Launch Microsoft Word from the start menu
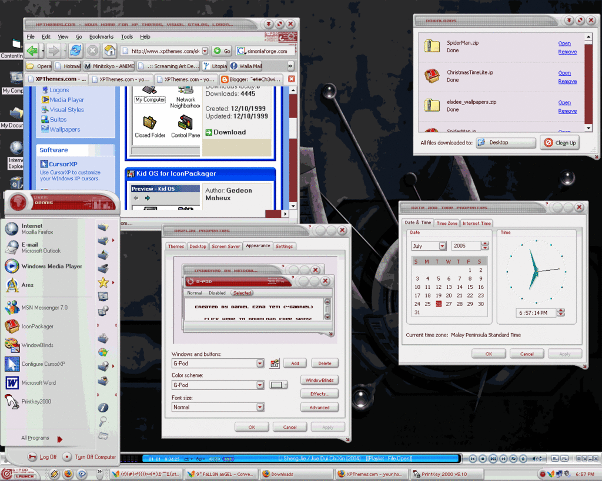The image size is (602, 481). (31, 383)
